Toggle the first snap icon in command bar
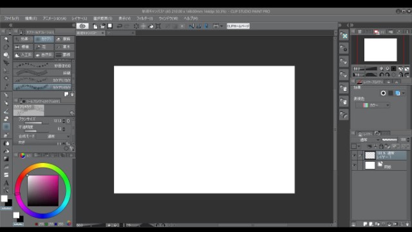Viewport: 412px width, 232px height. click(191, 26)
